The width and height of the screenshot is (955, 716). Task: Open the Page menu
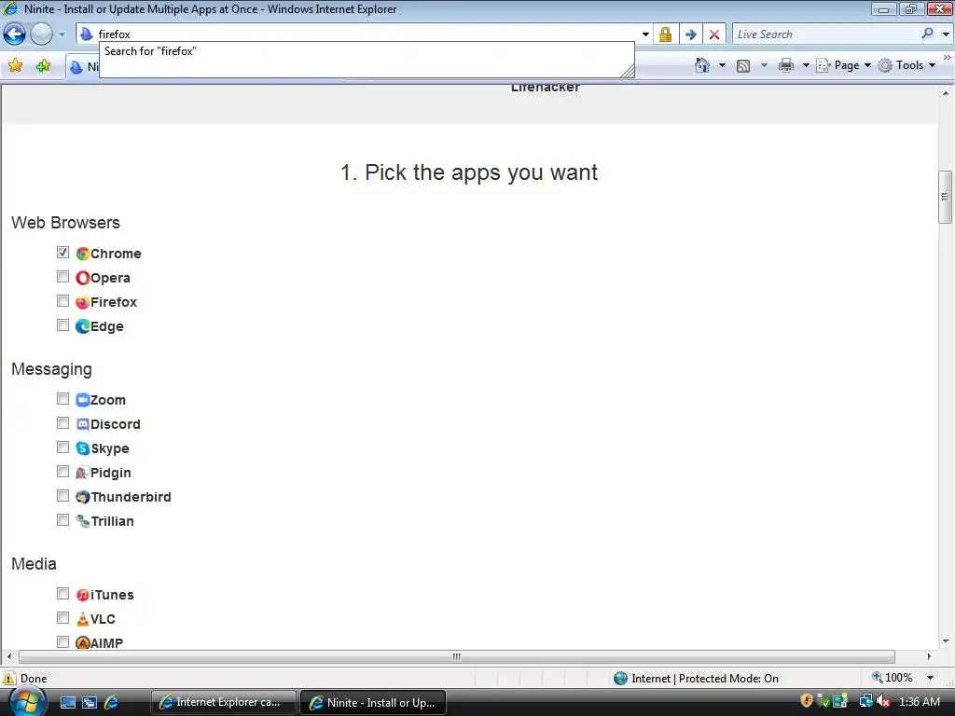[844, 65]
